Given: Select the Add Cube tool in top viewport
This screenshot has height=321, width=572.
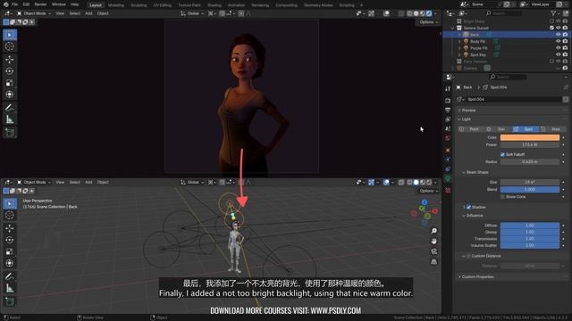Looking at the screenshot, I should [x=10, y=133].
